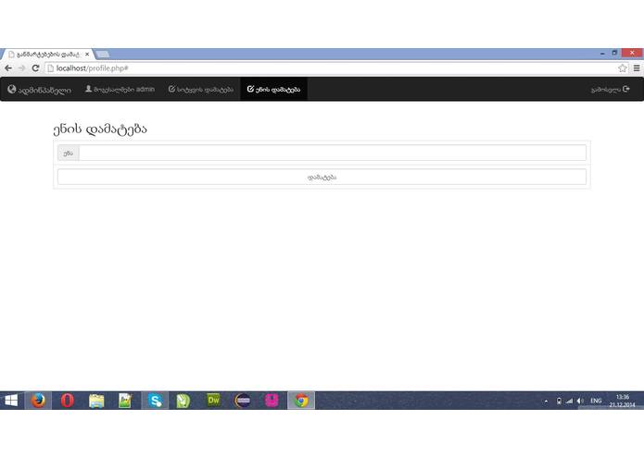Open Skype from the taskbar
The width and height of the screenshot is (644, 457).
coord(155,401)
